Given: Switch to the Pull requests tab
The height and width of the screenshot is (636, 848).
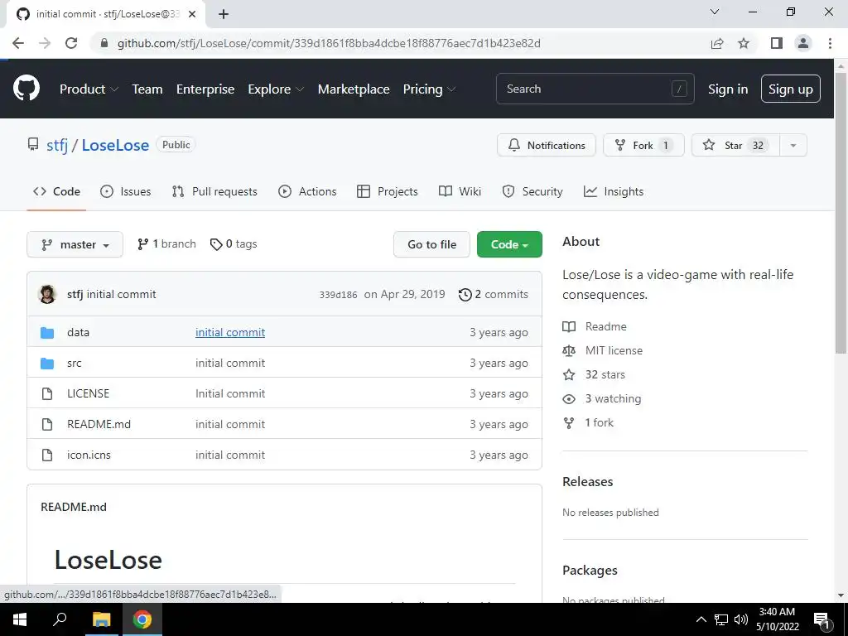Looking at the screenshot, I should click(214, 191).
